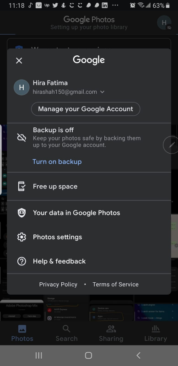Tap the Photos settings gear icon
178x366 pixels.
point(22,237)
